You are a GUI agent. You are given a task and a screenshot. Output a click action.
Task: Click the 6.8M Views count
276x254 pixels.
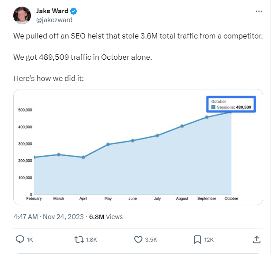click(106, 217)
